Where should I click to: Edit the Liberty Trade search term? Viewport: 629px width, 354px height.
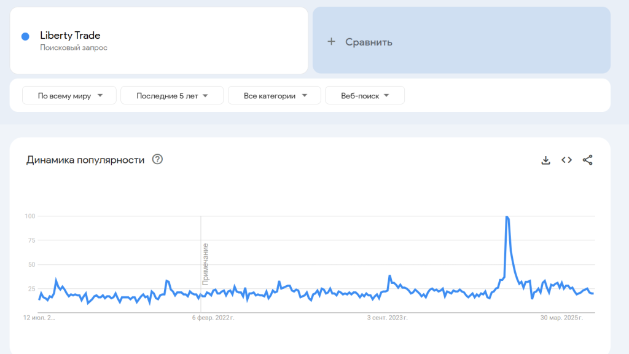pyautogui.click(x=70, y=36)
